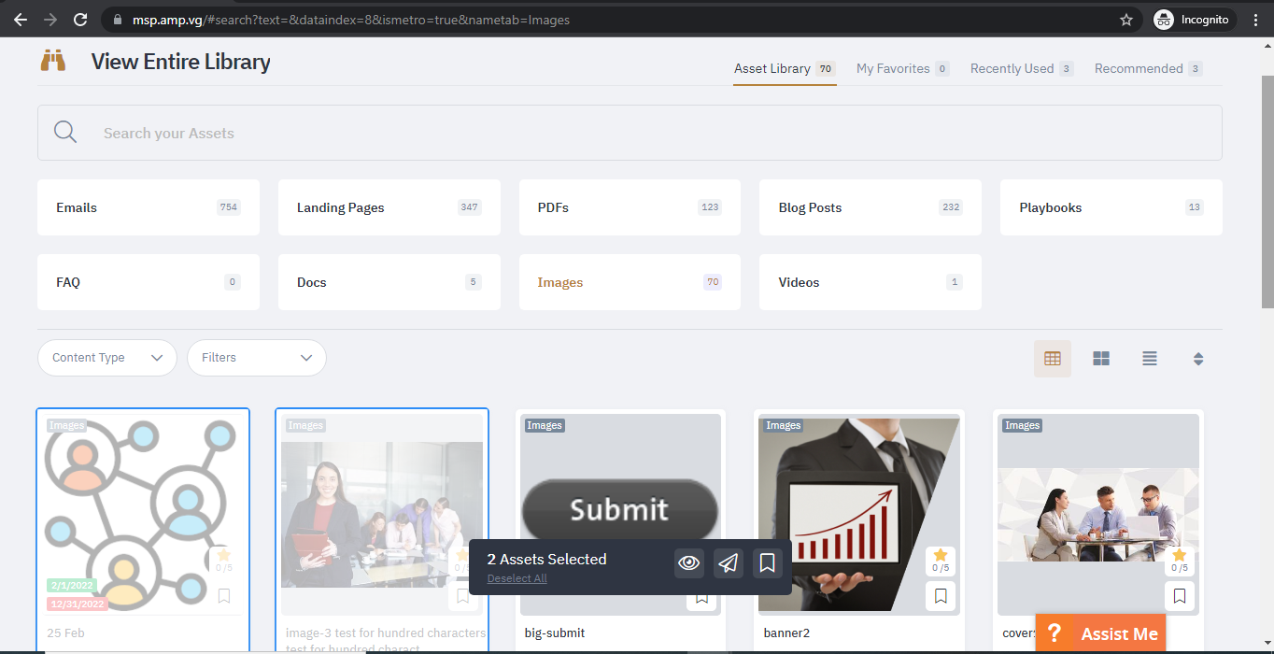Expand the Content Type dropdown
The width and height of the screenshot is (1274, 654).
[107, 358]
